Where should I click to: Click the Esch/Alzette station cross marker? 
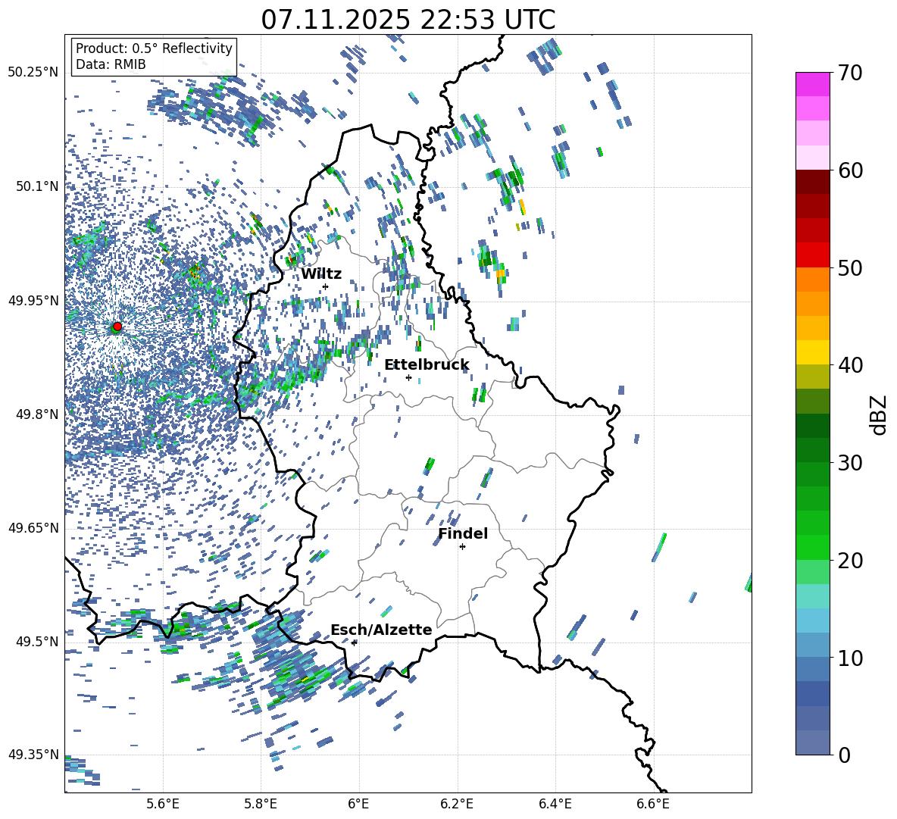(x=354, y=642)
